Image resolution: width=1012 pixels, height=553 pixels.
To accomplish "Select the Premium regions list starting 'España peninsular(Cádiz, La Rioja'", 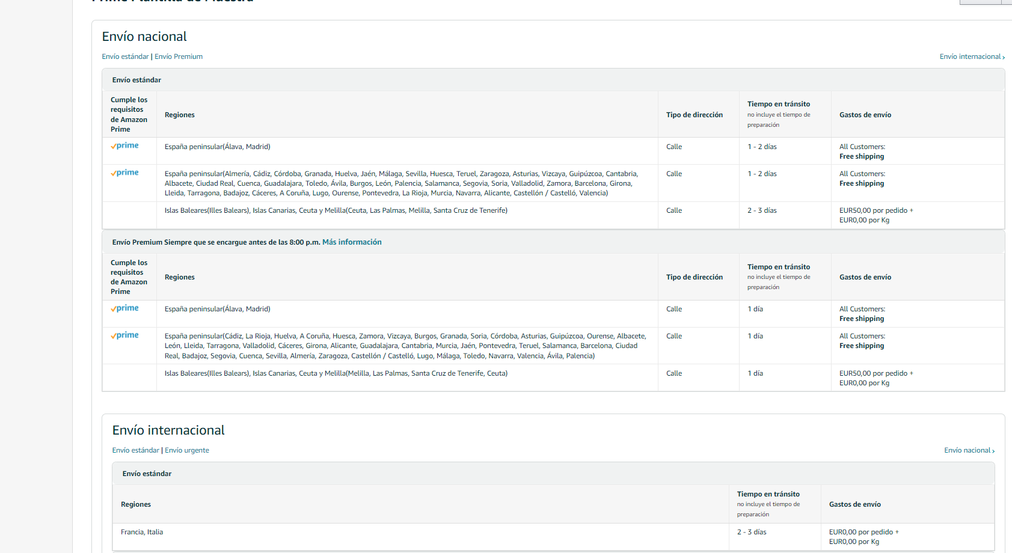I will point(405,346).
